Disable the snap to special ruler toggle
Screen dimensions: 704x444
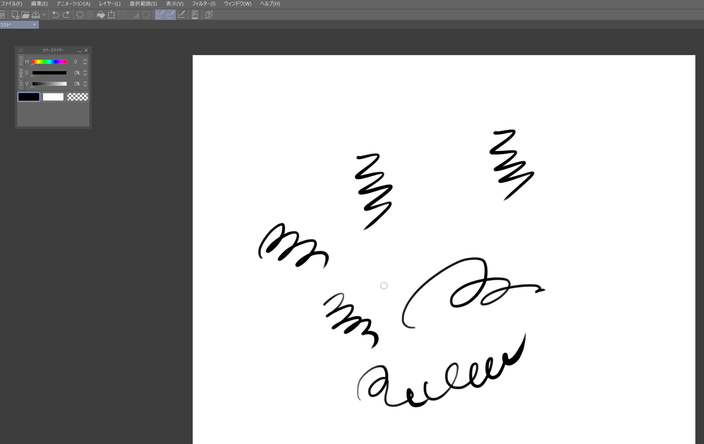(x=170, y=15)
